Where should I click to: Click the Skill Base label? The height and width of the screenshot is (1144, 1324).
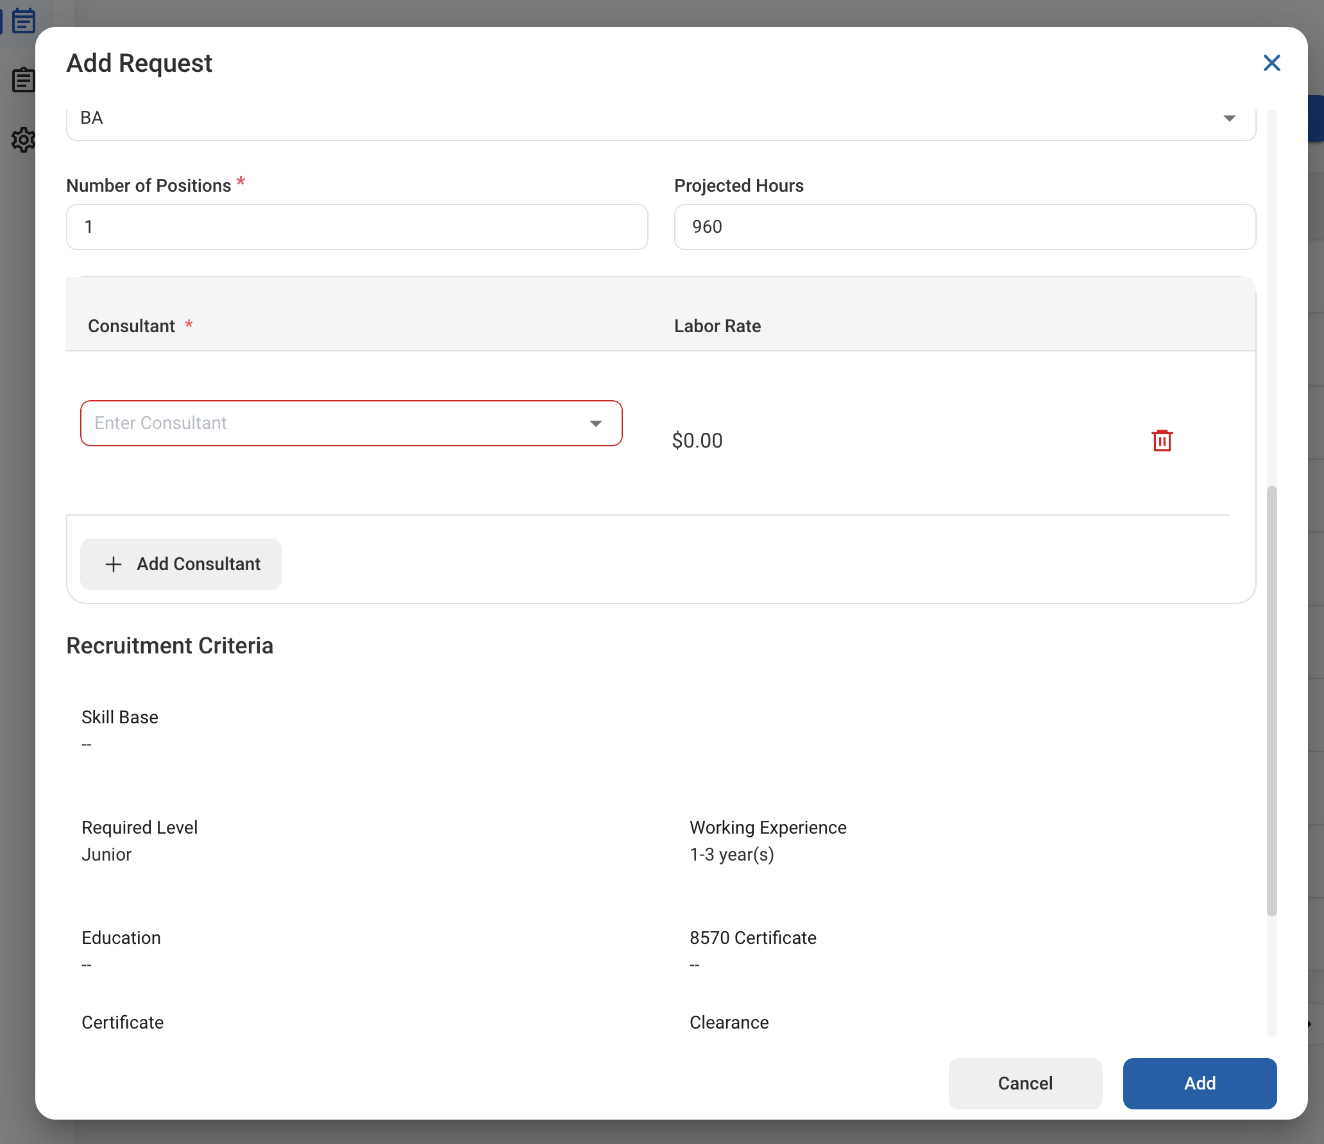pyautogui.click(x=120, y=717)
